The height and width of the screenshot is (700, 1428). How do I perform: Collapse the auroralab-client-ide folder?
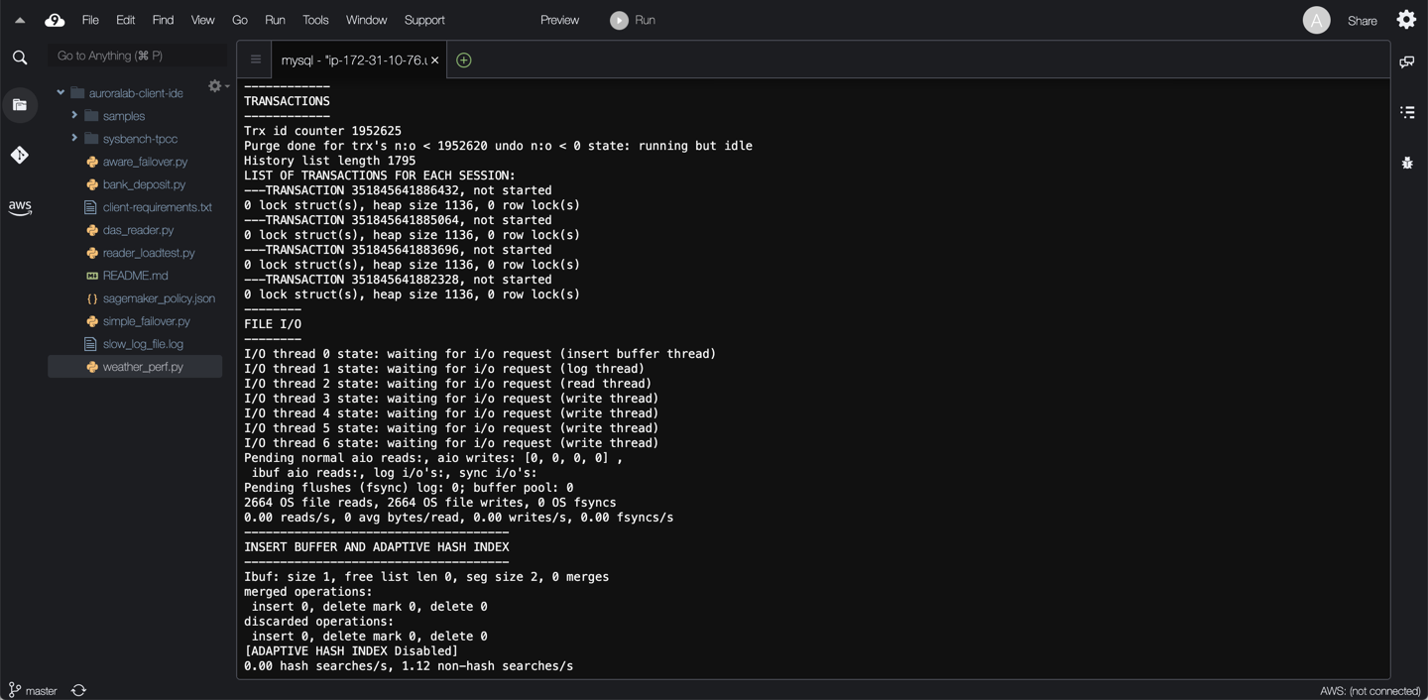point(60,93)
